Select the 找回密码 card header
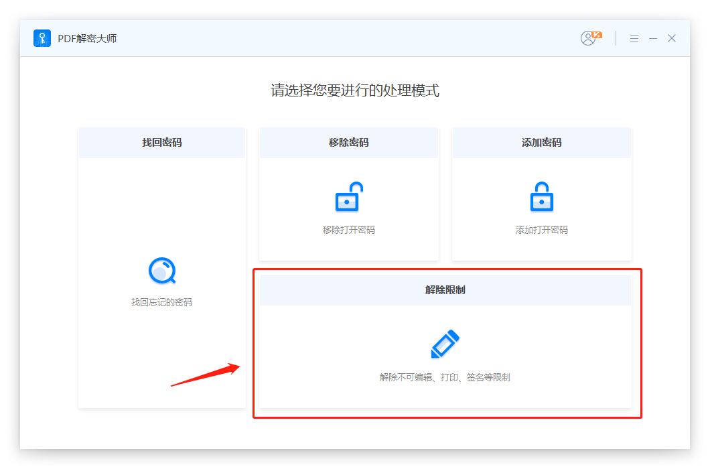This screenshot has width=710, height=469. click(162, 143)
